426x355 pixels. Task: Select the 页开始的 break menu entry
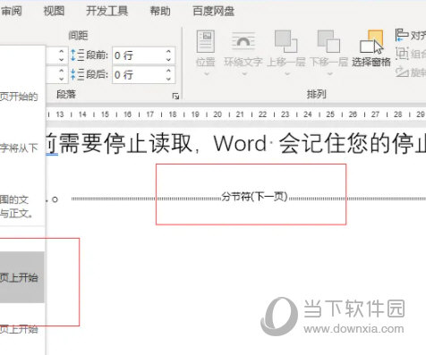point(19,97)
